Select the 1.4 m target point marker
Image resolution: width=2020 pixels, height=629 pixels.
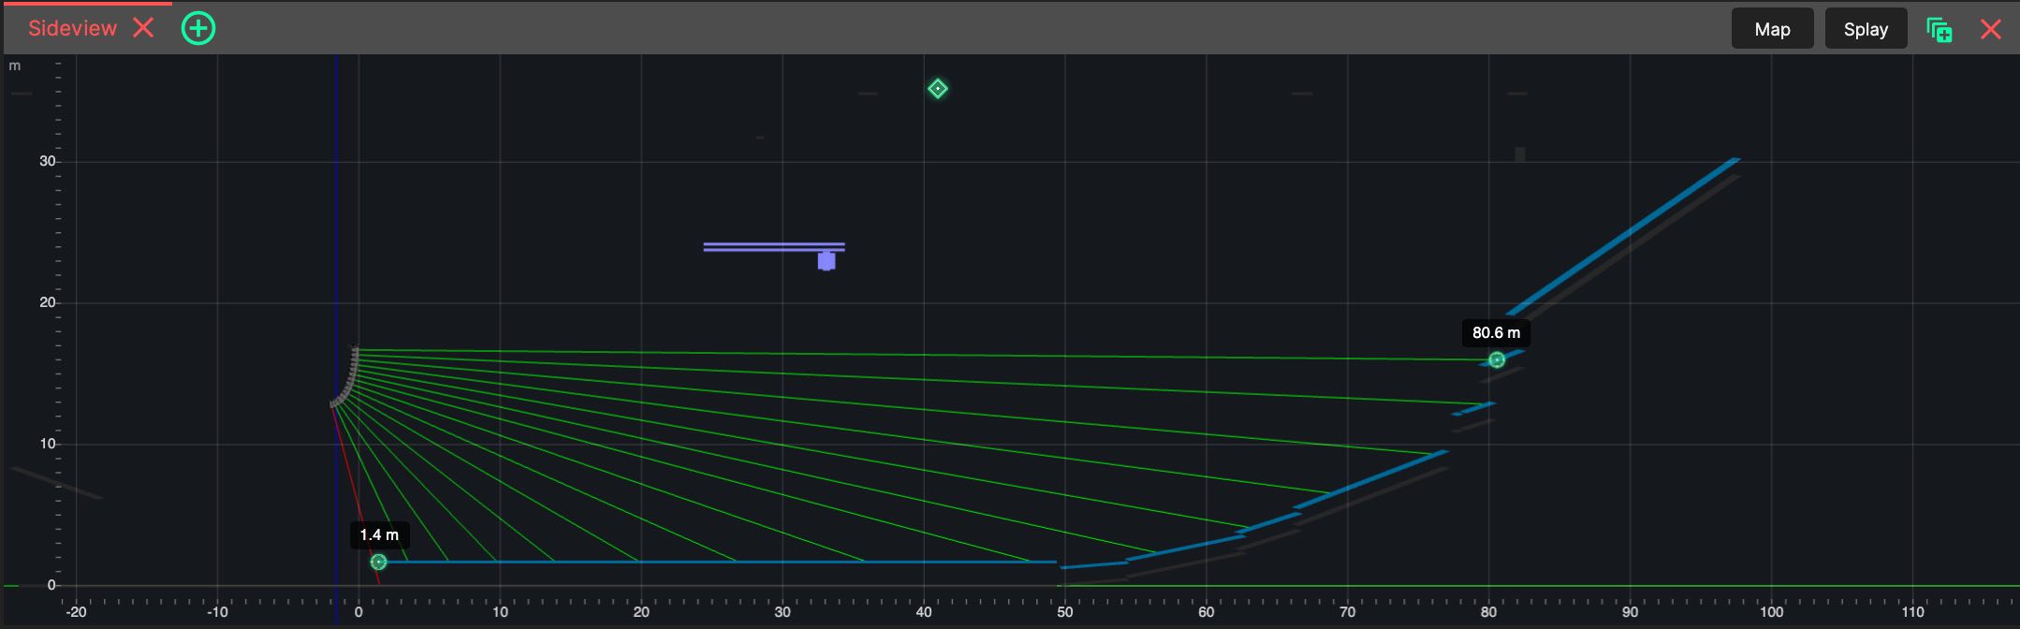[378, 562]
